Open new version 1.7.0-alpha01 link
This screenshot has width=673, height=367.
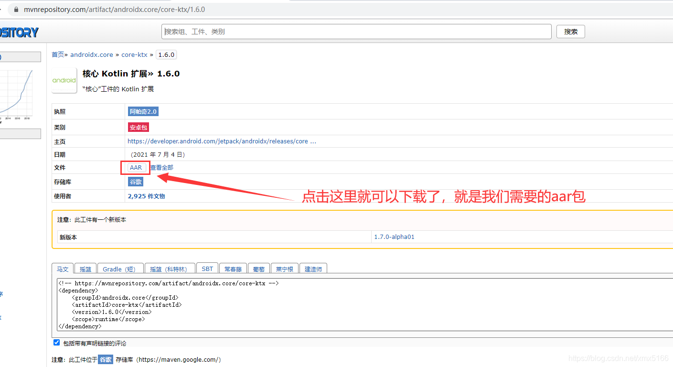click(x=394, y=237)
